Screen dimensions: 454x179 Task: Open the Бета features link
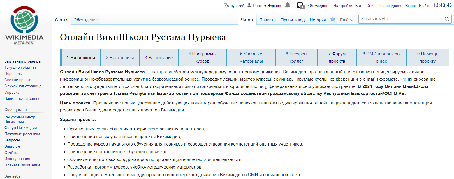pyautogui.click(x=359, y=6)
